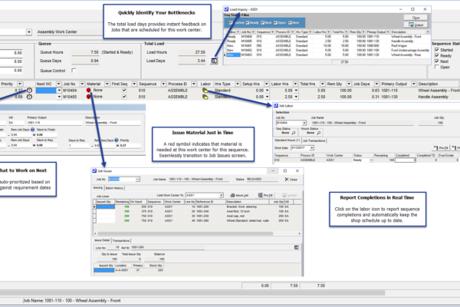Select Issuing tab in Job Issues
Image resolution: width=460 pixels, height=307 pixels.
click(x=98, y=188)
